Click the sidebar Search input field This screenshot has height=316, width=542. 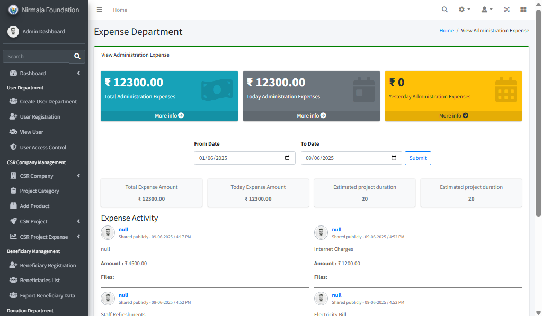(x=36, y=56)
